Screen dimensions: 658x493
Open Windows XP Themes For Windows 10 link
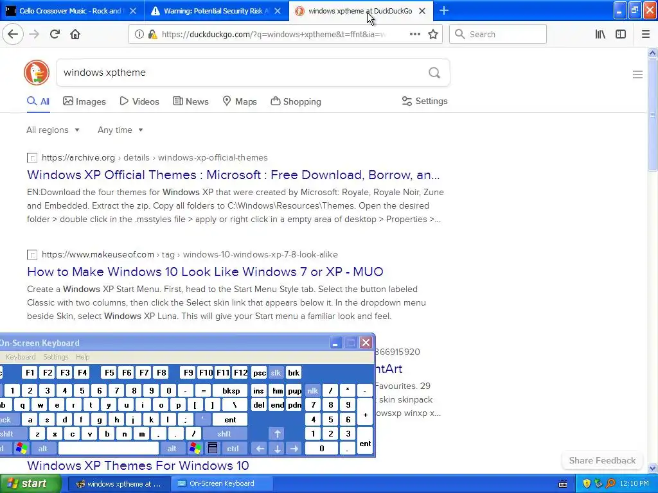(x=138, y=465)
